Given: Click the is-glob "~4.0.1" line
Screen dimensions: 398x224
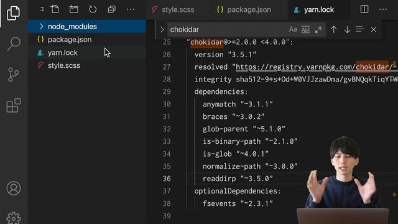Looking at the screenshot, I should pos(236,154).
